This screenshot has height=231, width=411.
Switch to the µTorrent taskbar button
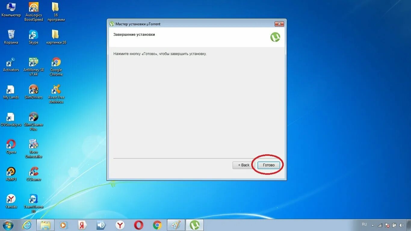point(195,225)
